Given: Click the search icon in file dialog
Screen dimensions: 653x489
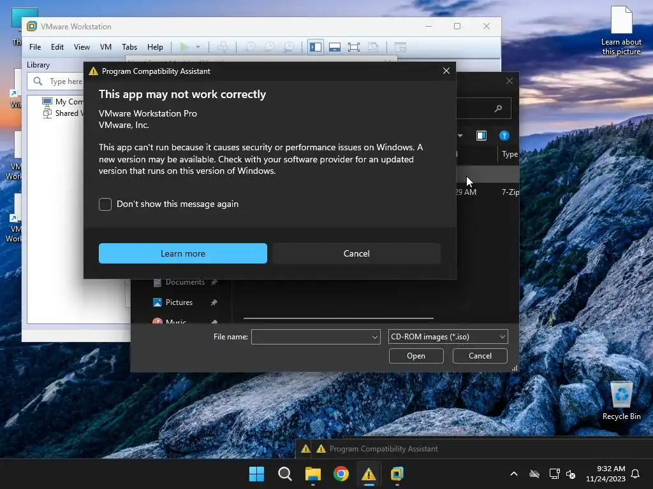Looking at the screenshot, I should (498, 108).
